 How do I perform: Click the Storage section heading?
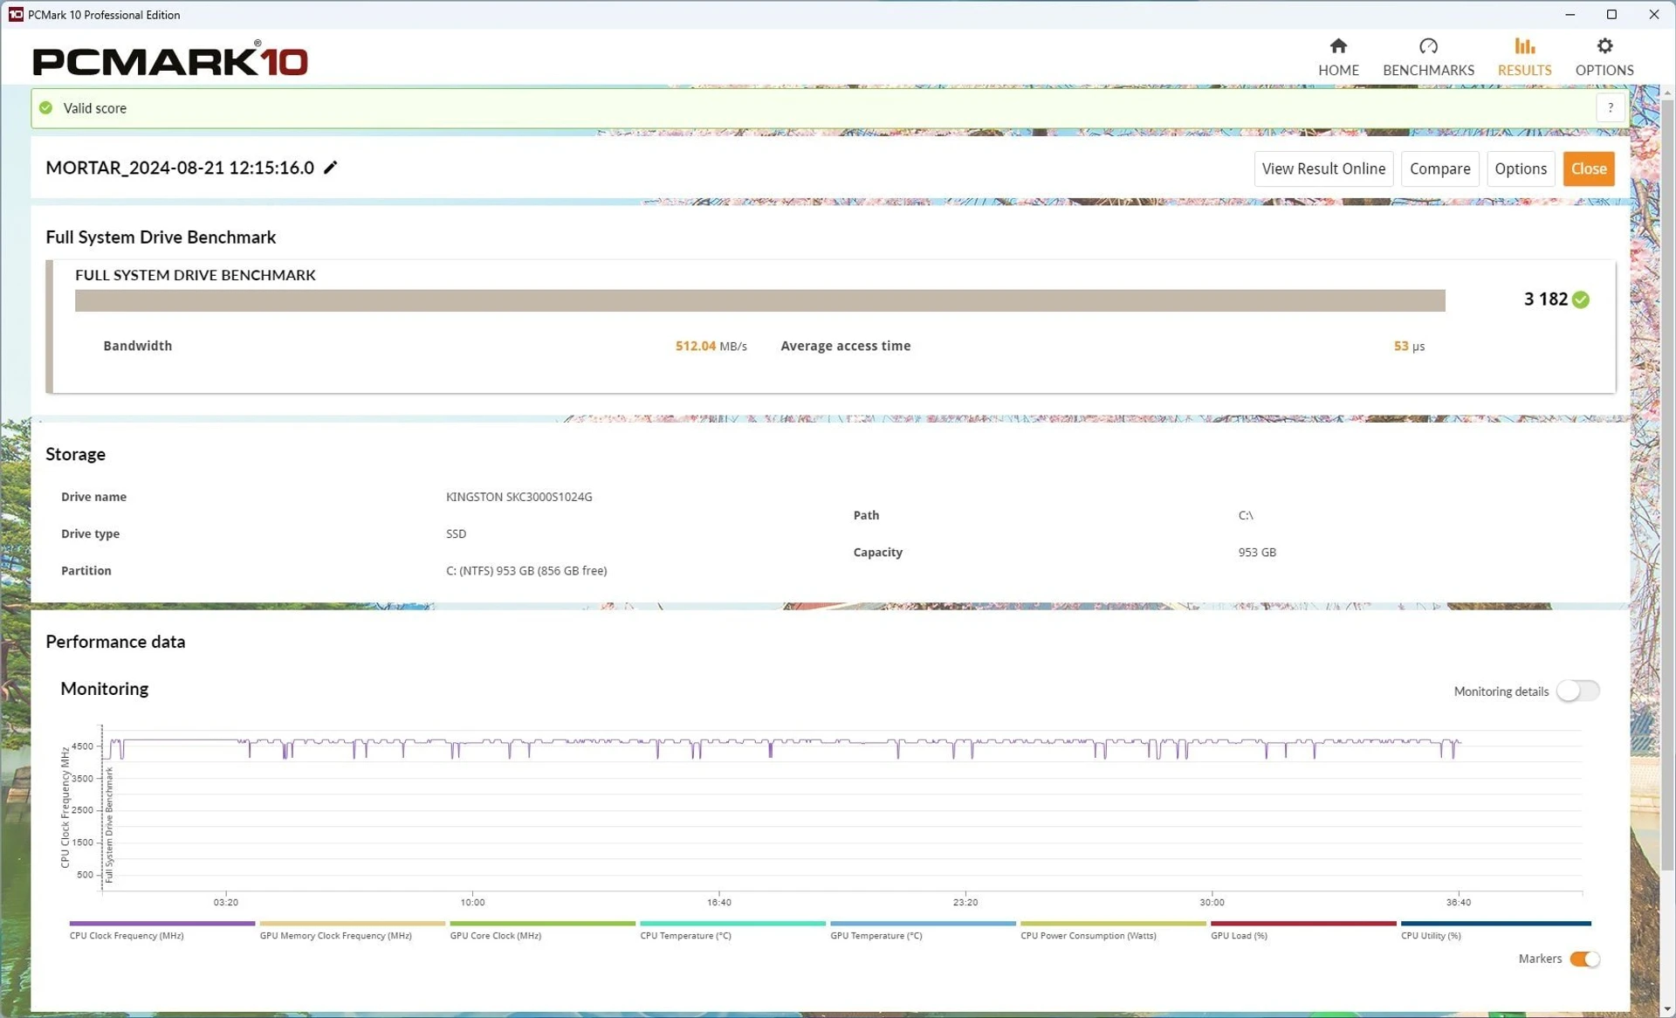pos(75,454)
